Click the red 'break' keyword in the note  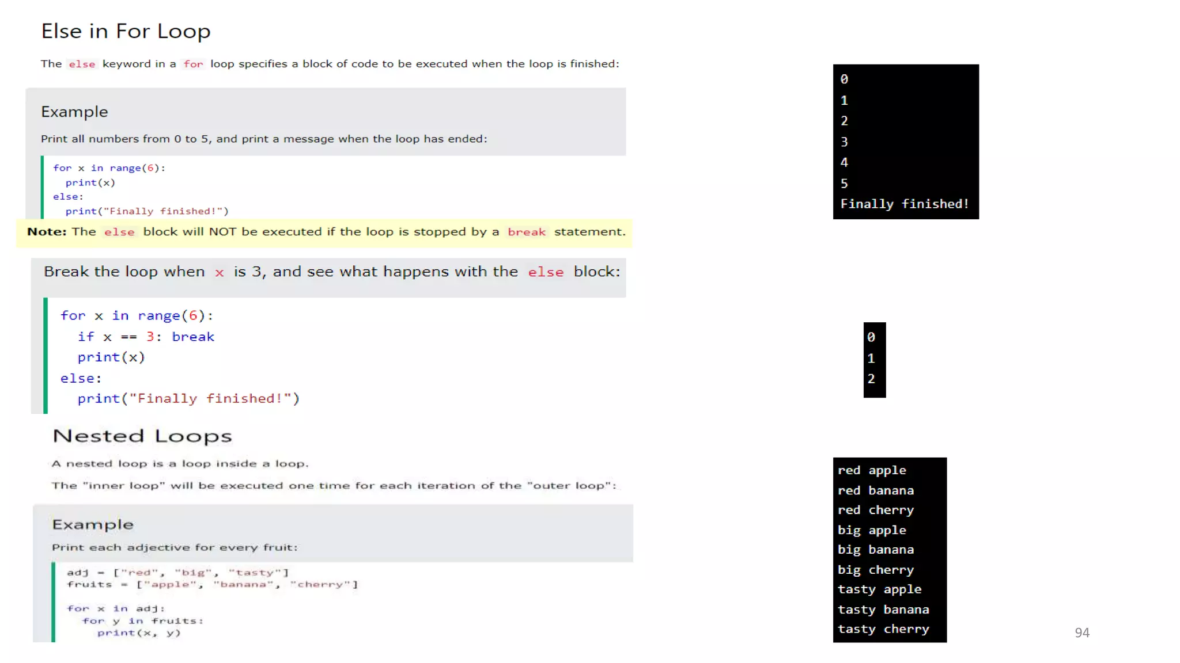526,232
